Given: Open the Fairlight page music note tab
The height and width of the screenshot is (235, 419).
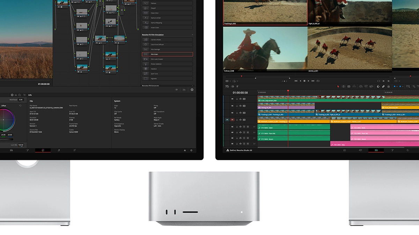Looking at the screenshot, I should pos(59,150).
